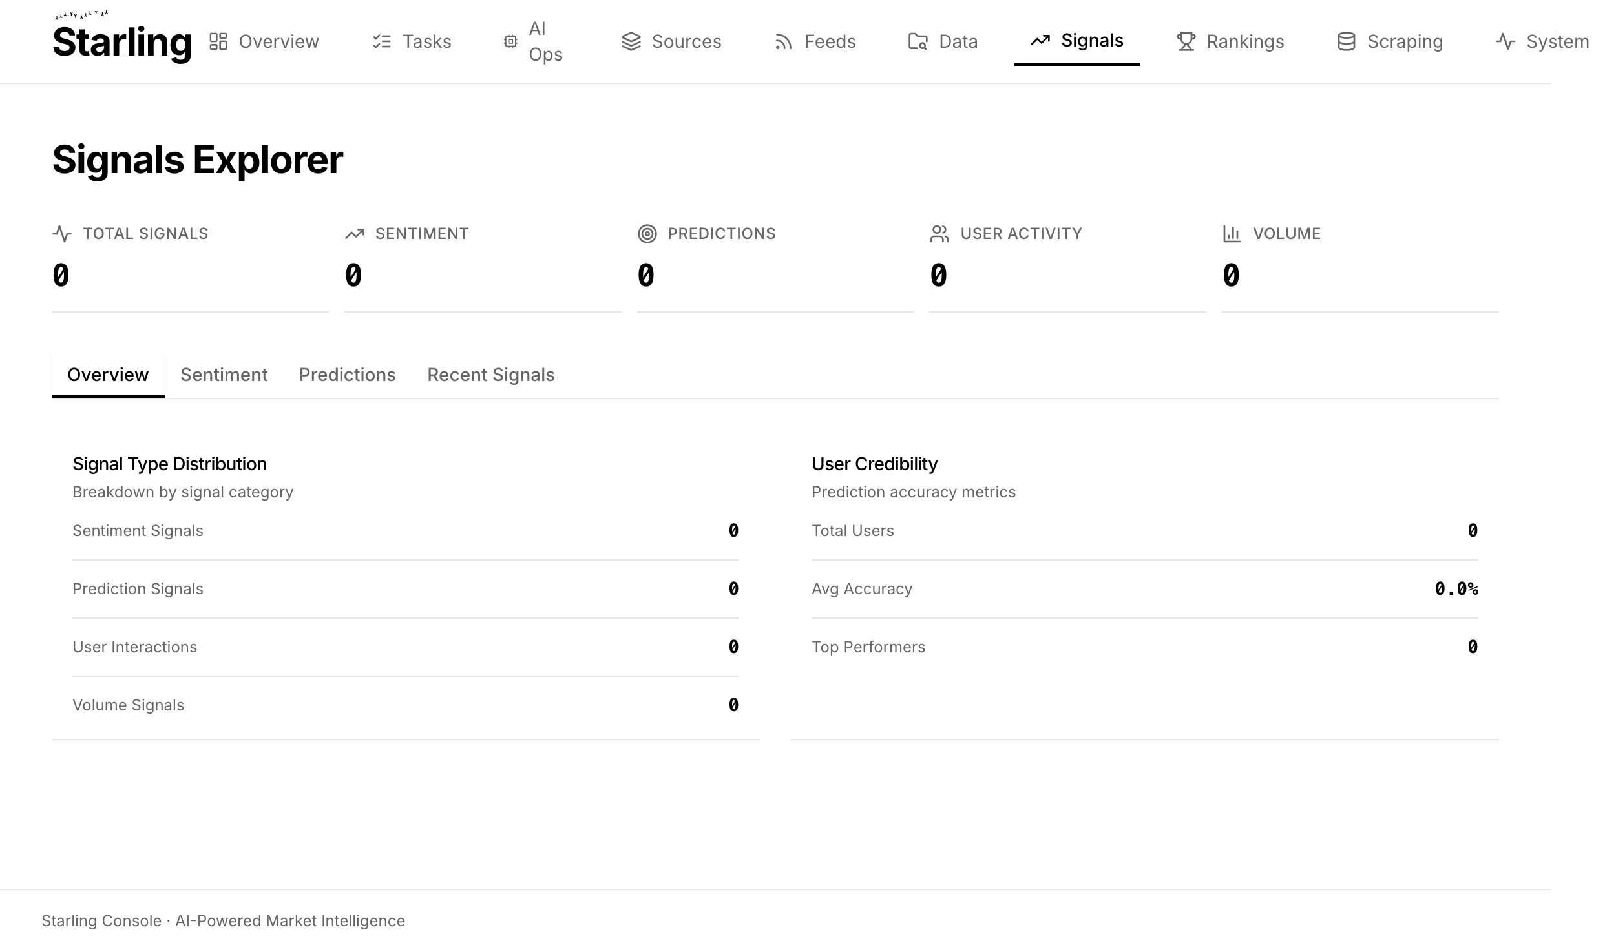
Task: Click the Avg Accuracy value
Action: tap(1456, 588)
